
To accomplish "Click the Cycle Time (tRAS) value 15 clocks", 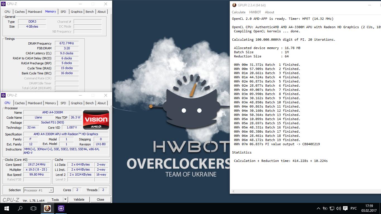I will 67,68.
